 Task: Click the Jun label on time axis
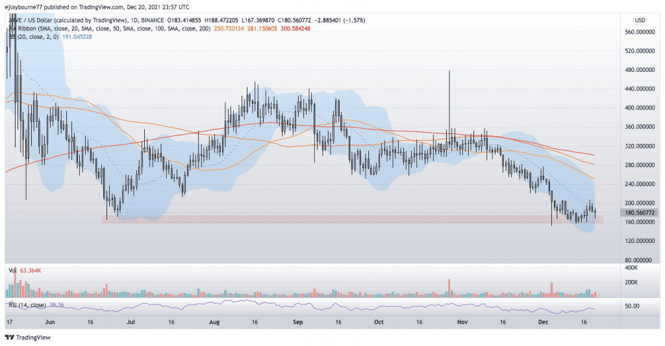click(48, 321)
